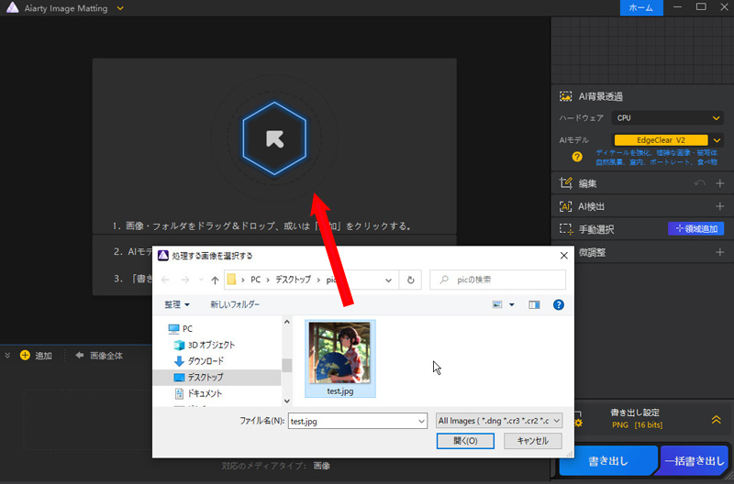Click the Aiarty Image Matting logo icon
This screenshot has width=734, height=484.
tap(13, 8)
